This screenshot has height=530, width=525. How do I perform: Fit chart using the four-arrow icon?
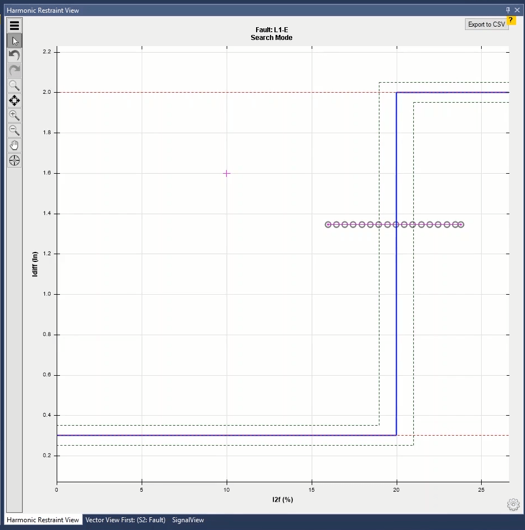[14, 100]
